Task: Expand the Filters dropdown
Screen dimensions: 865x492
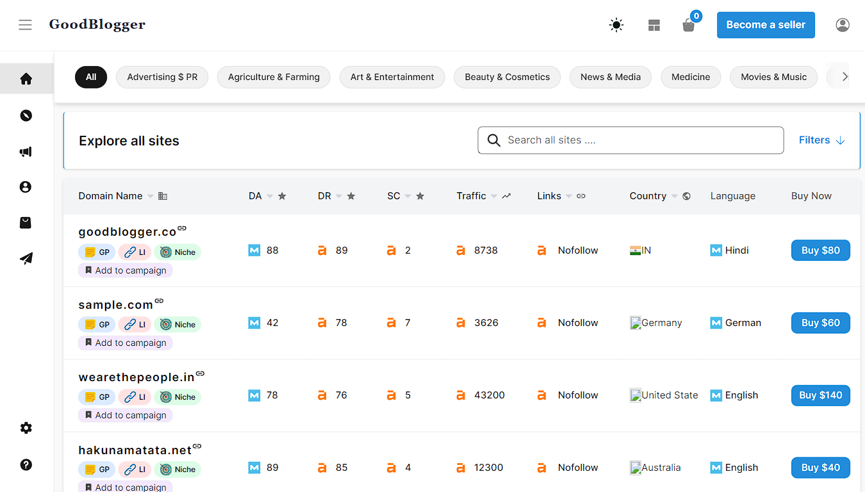Action: point(821,140)
